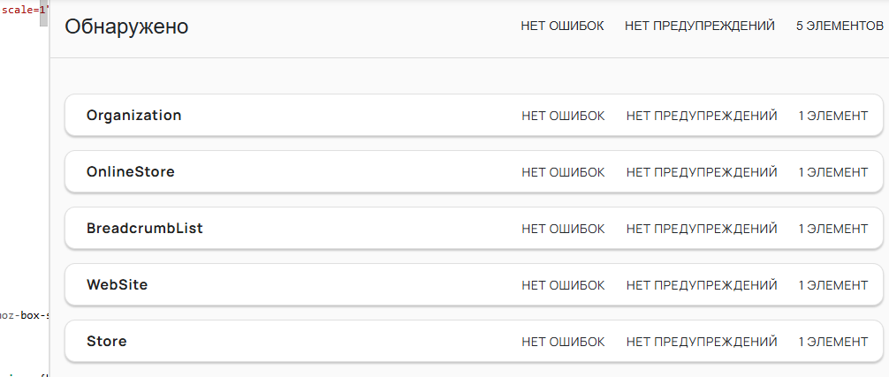The width and height of the screenshot is (889, 377).
Task: Click 1 ЭЛЕМЕНТ in Organization row
Action: tap(832, 116)
